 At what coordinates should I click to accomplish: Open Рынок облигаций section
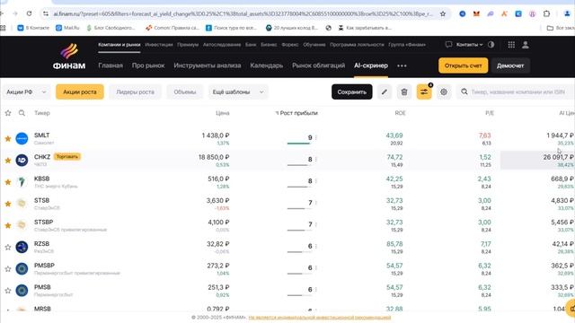[318, 65]
